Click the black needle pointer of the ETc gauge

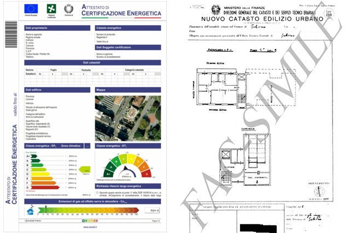coord(125,169)
